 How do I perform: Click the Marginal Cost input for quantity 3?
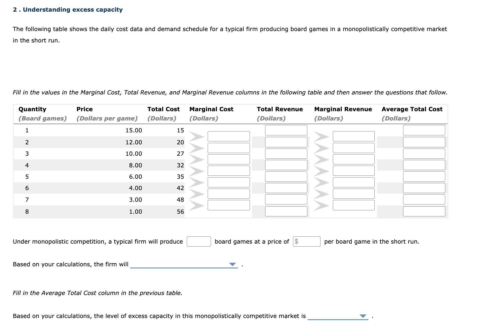coord(228,148)
